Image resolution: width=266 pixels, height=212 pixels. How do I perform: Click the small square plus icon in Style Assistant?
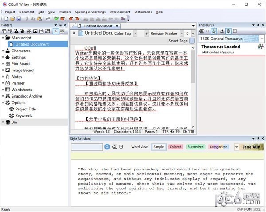(x=121, y=147)
